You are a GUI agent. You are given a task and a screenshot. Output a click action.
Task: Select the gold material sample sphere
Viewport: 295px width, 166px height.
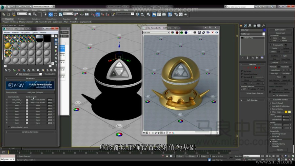[8, 46]
